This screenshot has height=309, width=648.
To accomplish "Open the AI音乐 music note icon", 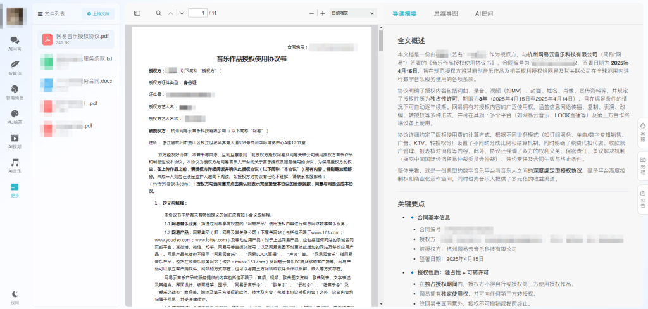I will click(x=15, y=164).
